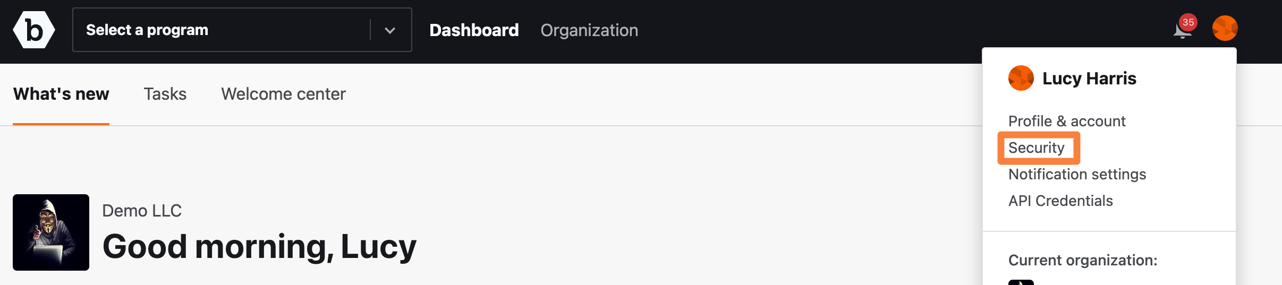
Task: Click the red 35 notification badge
Action: (x=1188, y=22)
